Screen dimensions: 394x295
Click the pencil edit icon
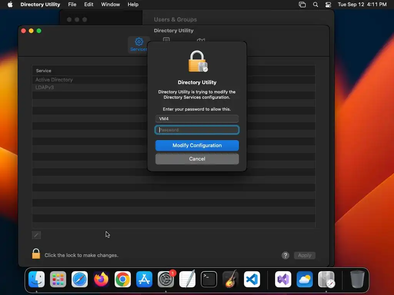pos(37,235)
